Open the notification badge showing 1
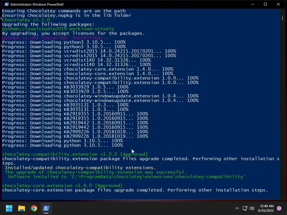This screenshot has height=215, width=287. [x=279, y=208]
